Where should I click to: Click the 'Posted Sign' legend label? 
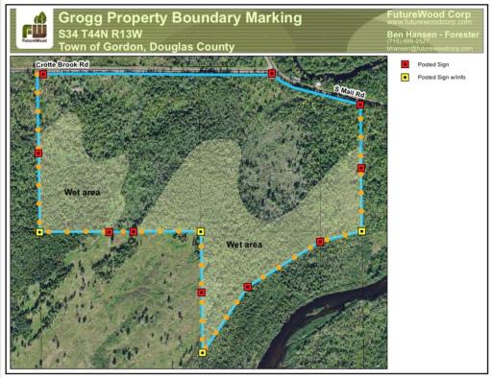pyautogui.click(x=433, y=64)
